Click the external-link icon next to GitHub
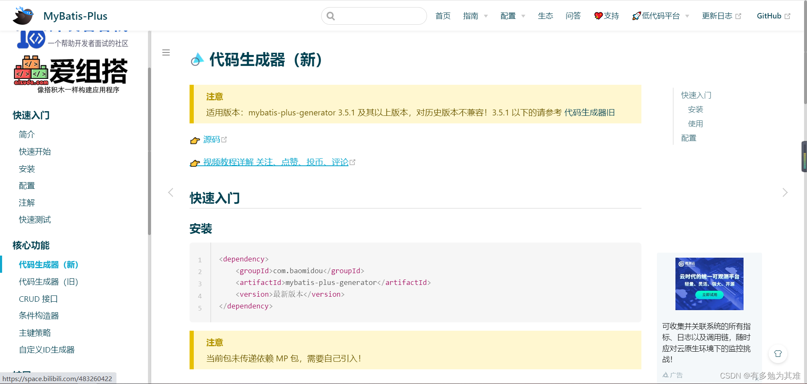The width and height of the screenshot is (807, 384). (787, 16)
